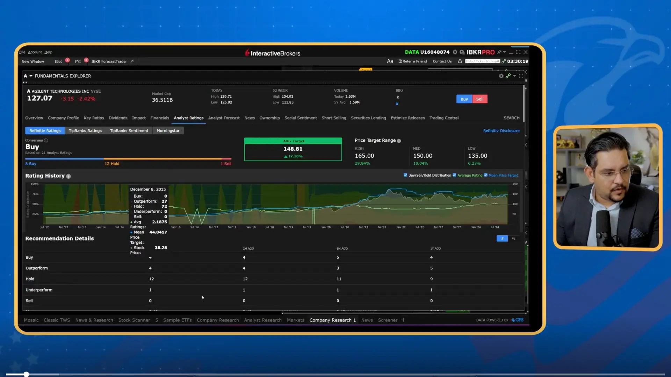The height and width of the screenshot is (377, 671).
Task: Switch to the Financials tab
Action: point(160,118)
